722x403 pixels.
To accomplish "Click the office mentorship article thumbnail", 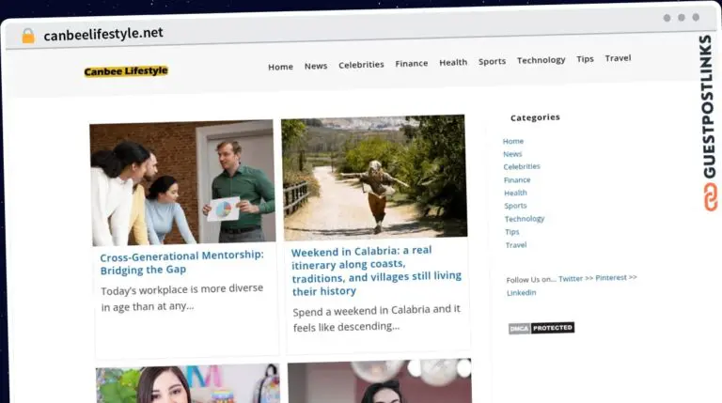I will pyautogui.click(x=183, y=183).
